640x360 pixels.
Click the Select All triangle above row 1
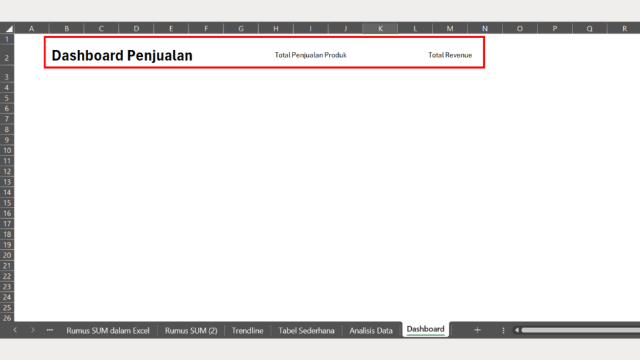tap(7, 27)
